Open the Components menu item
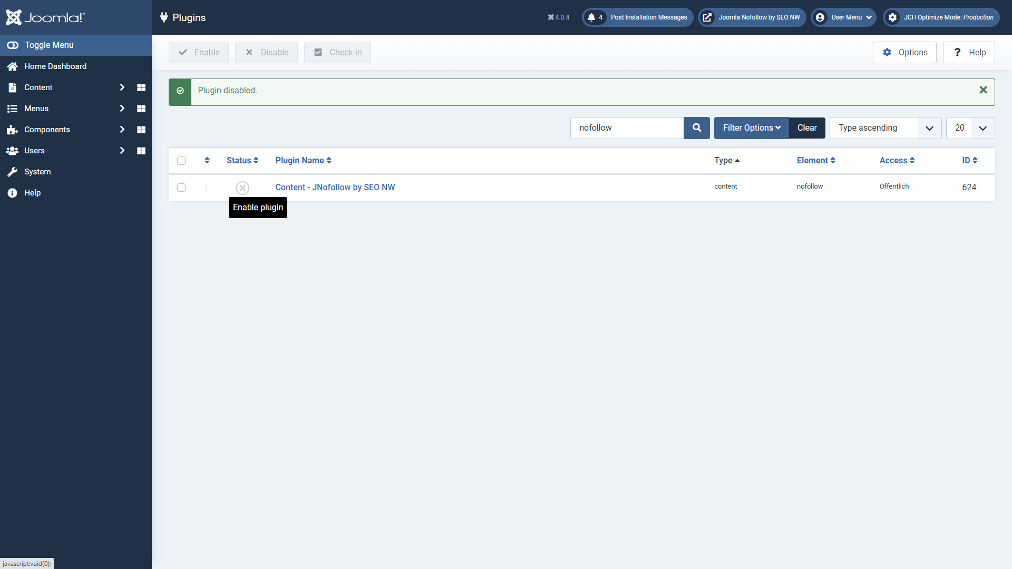1012x569 pixels. (47, 130)
